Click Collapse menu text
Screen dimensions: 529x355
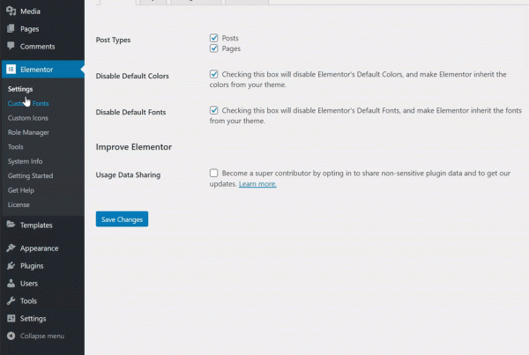click(42, 336)
